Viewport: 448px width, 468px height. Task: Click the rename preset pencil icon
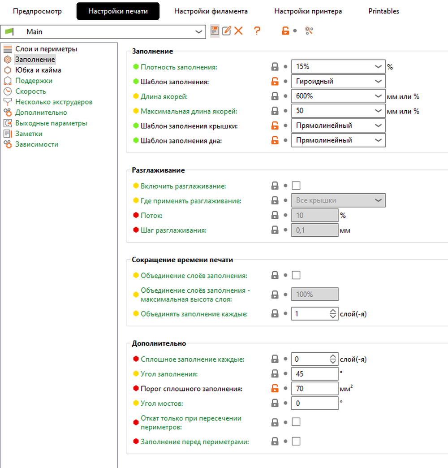pos(226,31)
